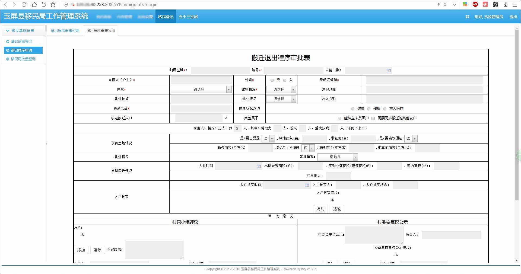Click the page vertical scrollbar

pos(517,115)
